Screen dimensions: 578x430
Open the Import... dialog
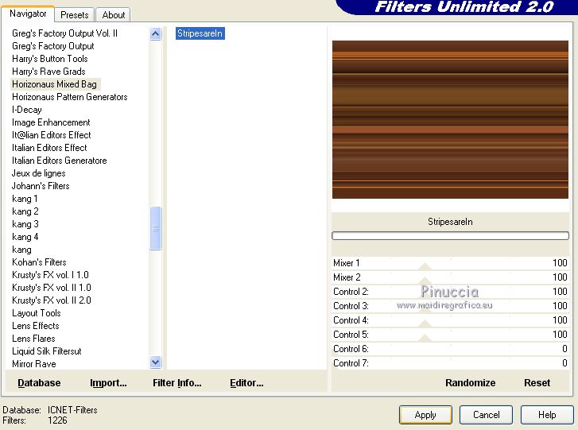point(108,383)
